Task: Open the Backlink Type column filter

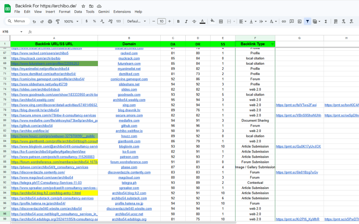Action: point(272,44)
